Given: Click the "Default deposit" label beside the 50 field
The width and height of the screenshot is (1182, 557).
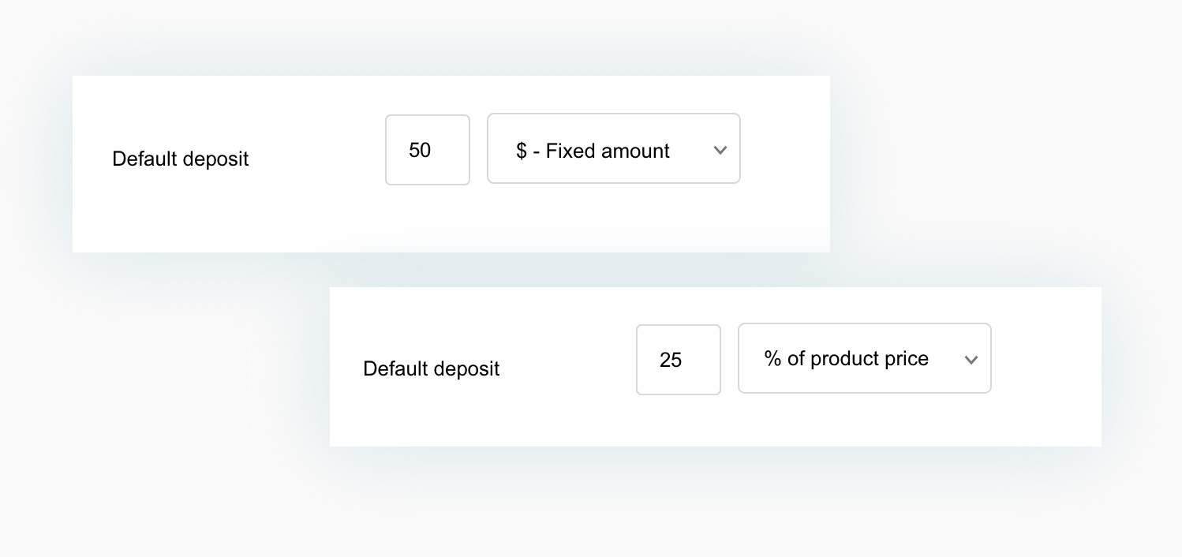Looking at the screenshot, I should 181,159.
